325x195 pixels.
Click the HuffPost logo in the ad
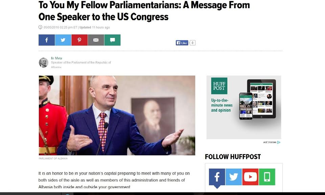click(219, 86)
